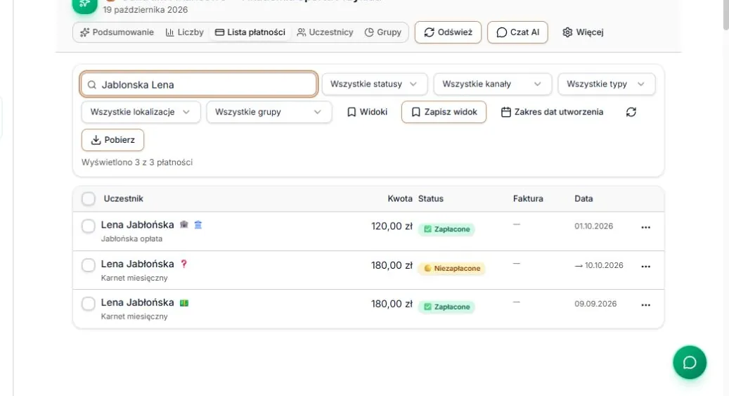The height and width of the screenshot is (396, 729).
Task: Click the Status column header
Action: pos(430,198)
